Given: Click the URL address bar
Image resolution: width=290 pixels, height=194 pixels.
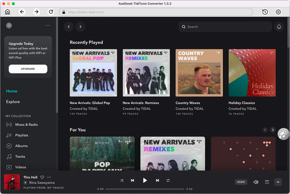Looking at the screenshot, I should click(x=156, y=12).
